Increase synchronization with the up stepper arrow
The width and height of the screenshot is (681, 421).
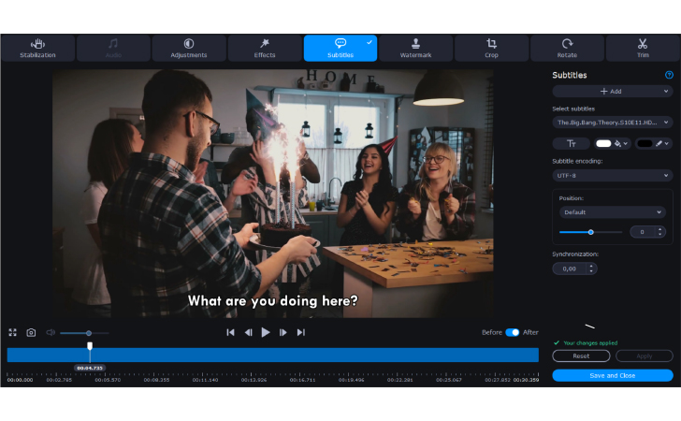coord(591,267)
